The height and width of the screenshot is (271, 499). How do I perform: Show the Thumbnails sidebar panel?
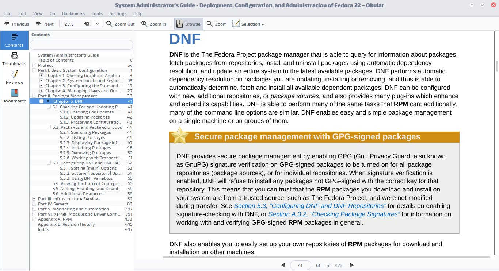(x=14, y=59)
